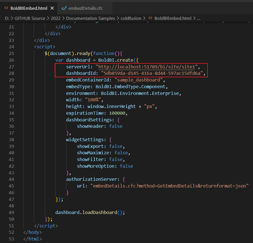The image size is (253, 243).
Task: Click the D: breadcrumb root item
Action: click(x=7, y=18)
